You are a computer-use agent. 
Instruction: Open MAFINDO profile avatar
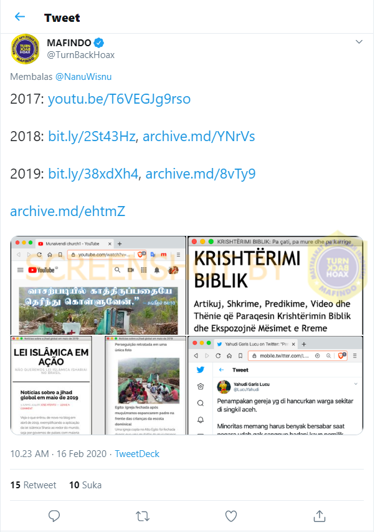[x=25, y=49]
